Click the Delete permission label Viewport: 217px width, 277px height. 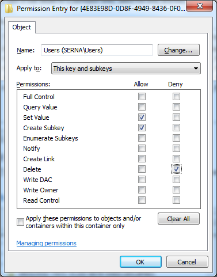click(32, 169)
